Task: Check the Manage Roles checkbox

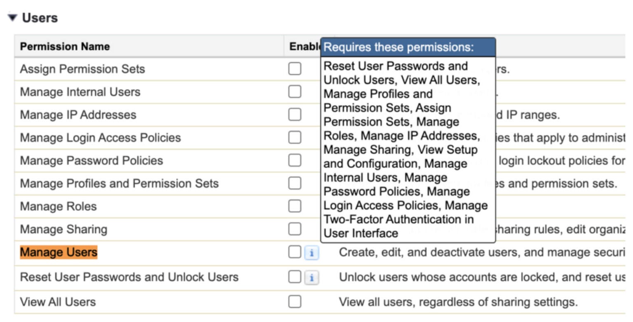Action: 294,207
